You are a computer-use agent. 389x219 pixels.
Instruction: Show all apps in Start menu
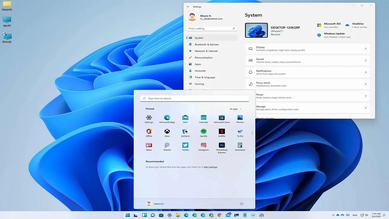pos(236,109)
